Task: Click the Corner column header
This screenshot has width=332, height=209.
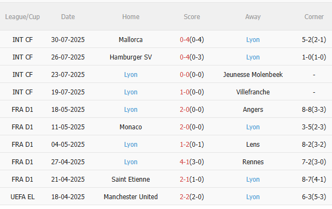Action: pyautogui.click(x=314, y=17)
